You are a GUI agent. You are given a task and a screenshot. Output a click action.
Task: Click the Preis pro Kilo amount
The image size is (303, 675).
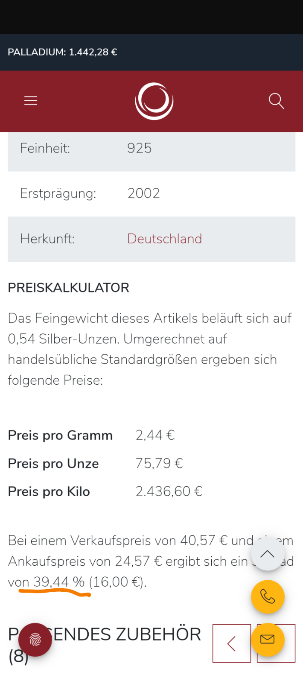[169, 491]
